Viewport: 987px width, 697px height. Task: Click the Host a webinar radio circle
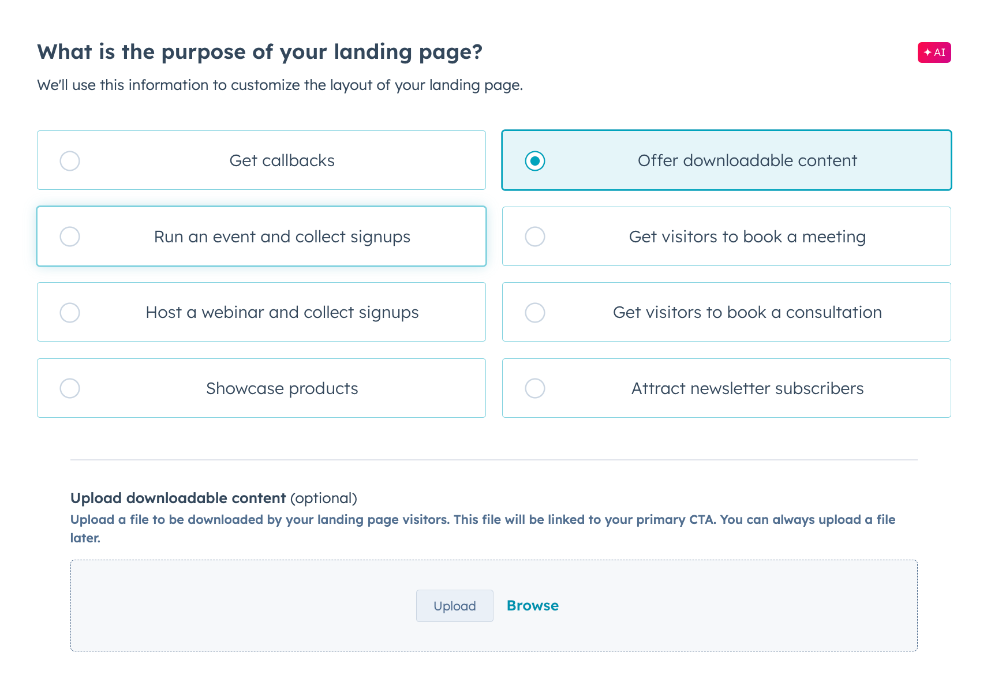[69, 312]
